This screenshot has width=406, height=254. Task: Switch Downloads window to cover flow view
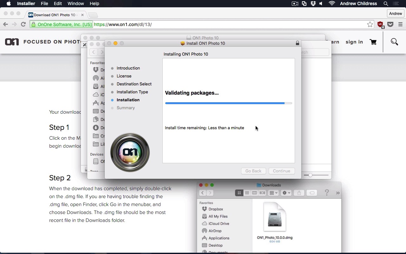click(x=262, y=193)
